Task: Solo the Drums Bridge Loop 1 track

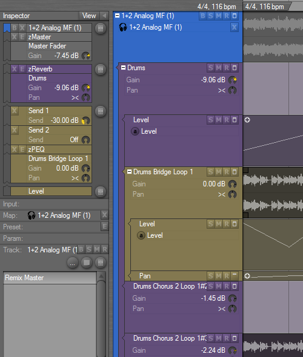Action: 211,172
